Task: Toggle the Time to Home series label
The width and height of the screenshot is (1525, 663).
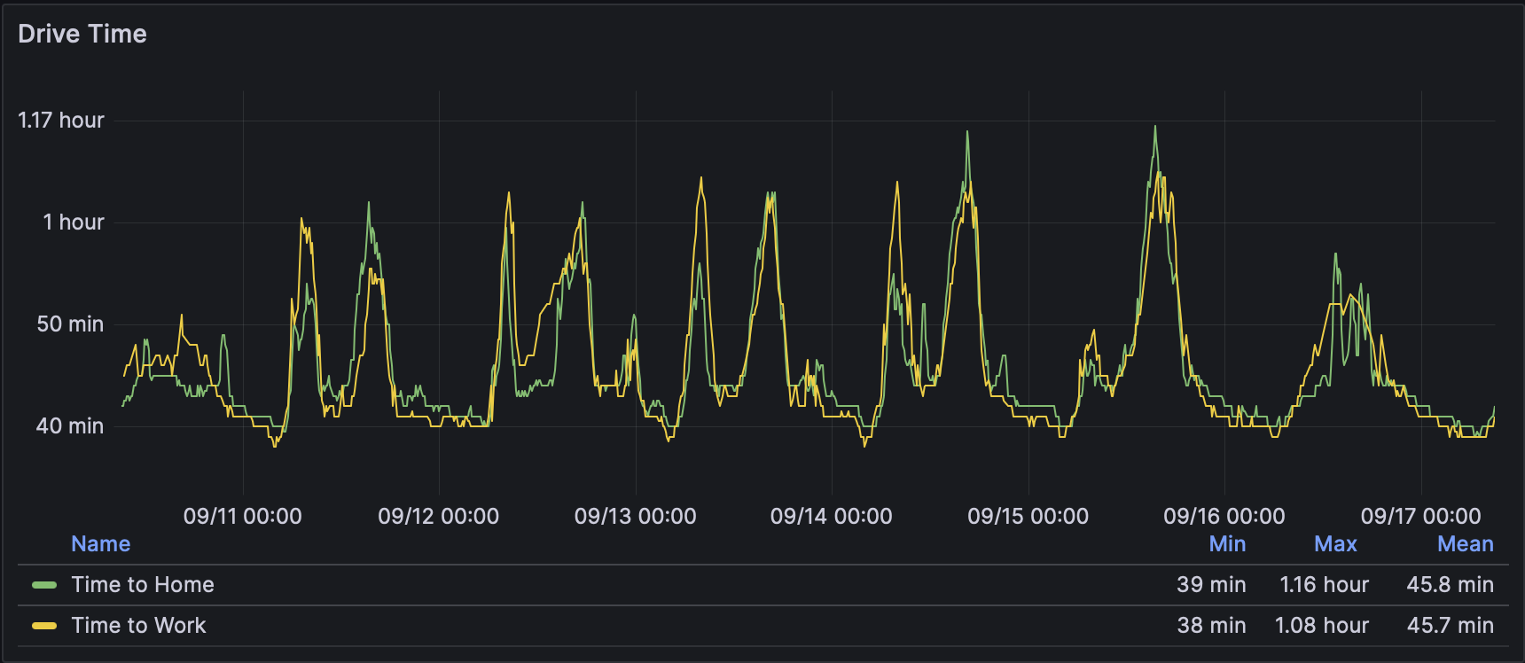Action: click(x=143, y=585)
